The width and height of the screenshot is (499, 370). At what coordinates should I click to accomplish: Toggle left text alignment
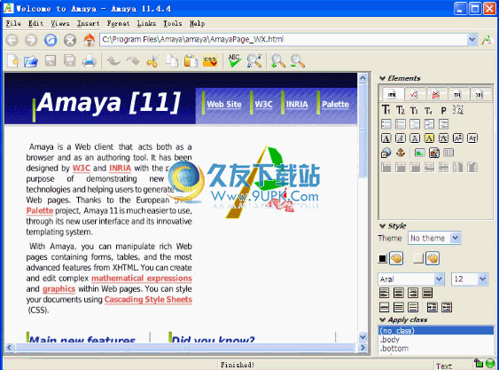(384, 293)
